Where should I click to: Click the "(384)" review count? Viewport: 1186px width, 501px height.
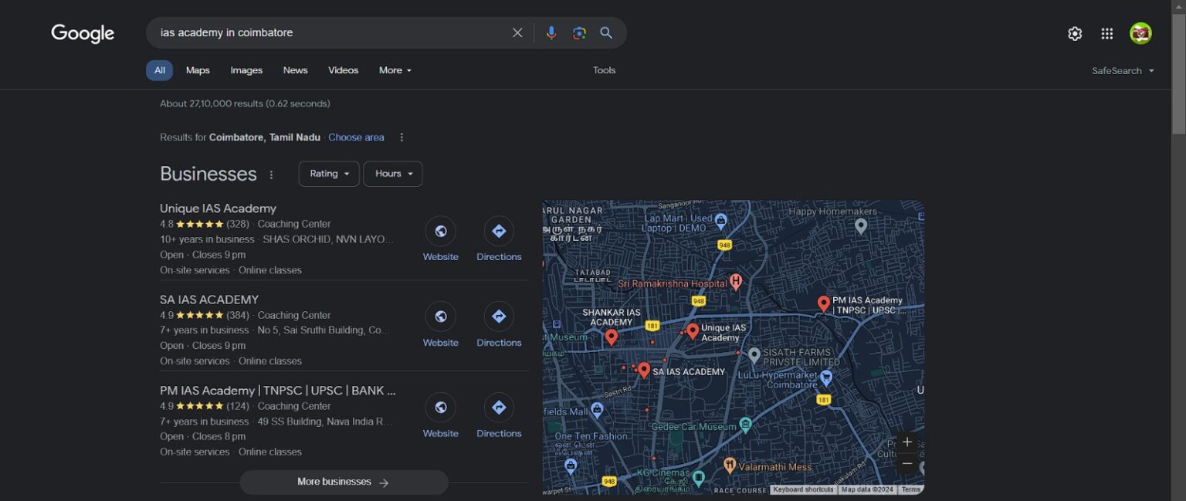(x=238, y=315)
